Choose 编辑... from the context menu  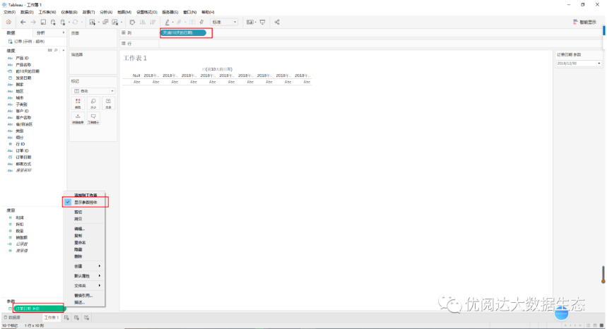79,229
